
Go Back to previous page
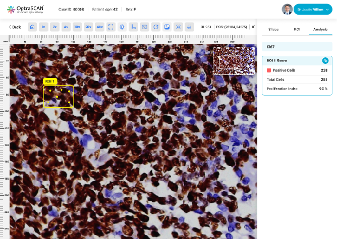(15, 27)
